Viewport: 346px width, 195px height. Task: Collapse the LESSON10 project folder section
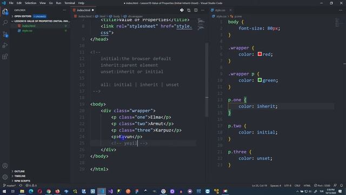(41, 21)
